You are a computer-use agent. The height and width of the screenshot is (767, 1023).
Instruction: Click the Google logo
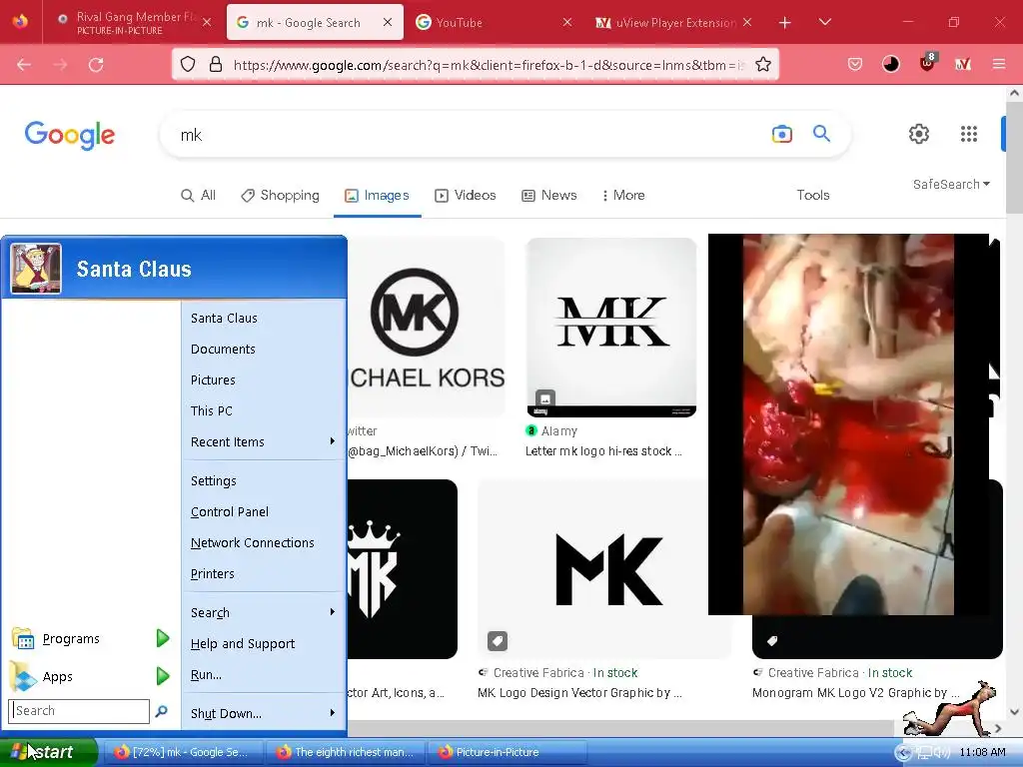point(70,136)
